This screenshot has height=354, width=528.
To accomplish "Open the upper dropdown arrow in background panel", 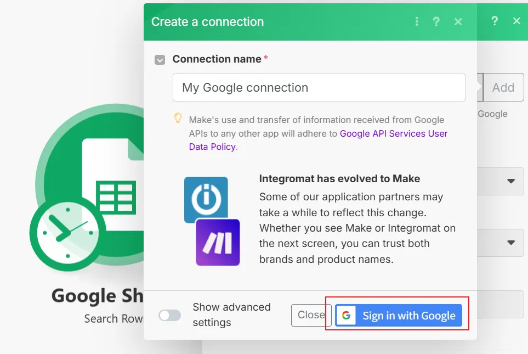I will (511, 181).
